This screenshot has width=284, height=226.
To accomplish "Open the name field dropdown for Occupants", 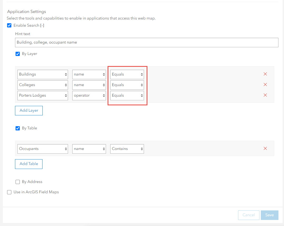I will 89,149.
